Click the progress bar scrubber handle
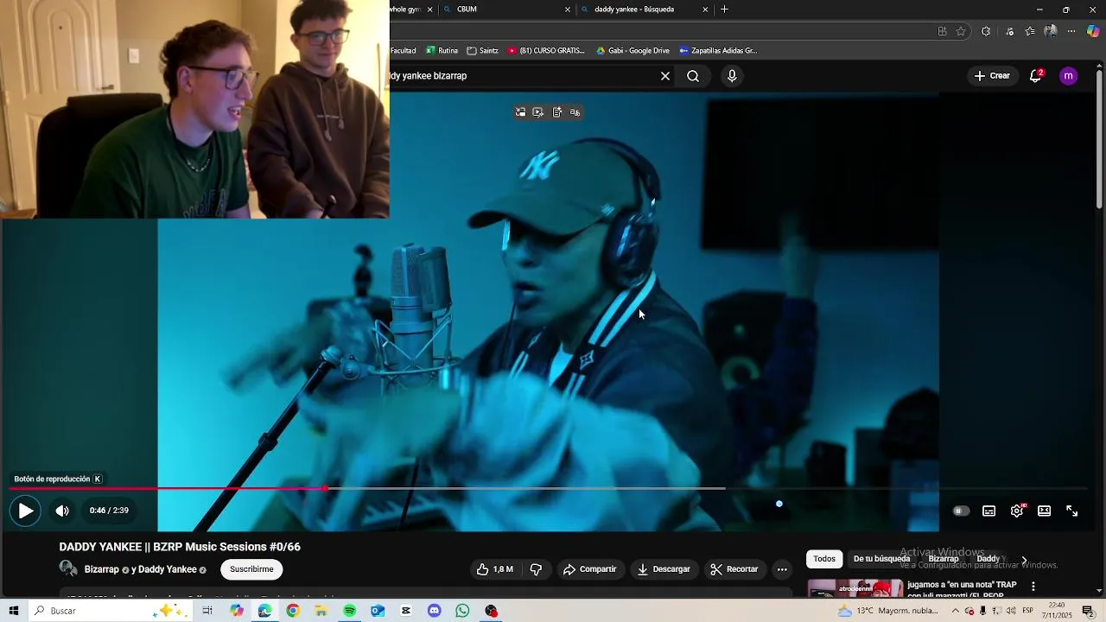The image size is (1106, 622). (325, 489)
